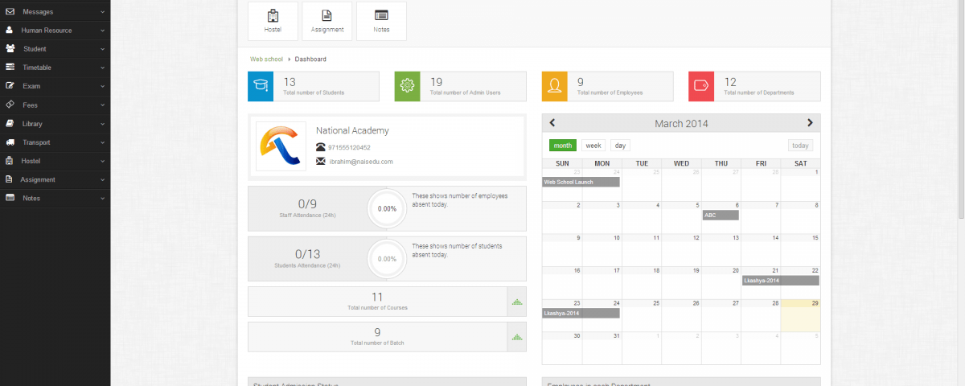Image resolution: width=965 pixels, height=386 pixels.
Task: Click the page vertical scrollbar
Action: [x=960, y=109]
